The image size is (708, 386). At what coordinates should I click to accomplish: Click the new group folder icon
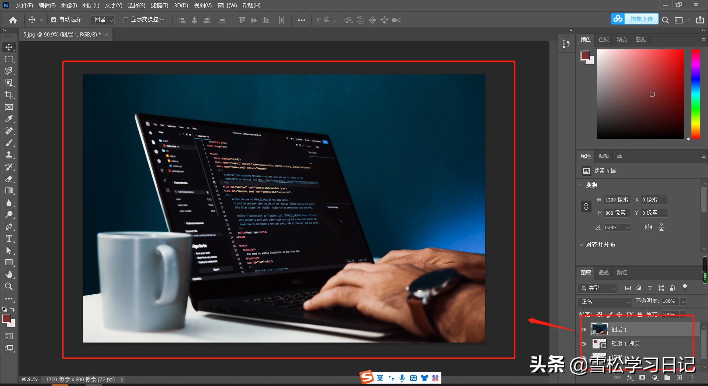667,378
